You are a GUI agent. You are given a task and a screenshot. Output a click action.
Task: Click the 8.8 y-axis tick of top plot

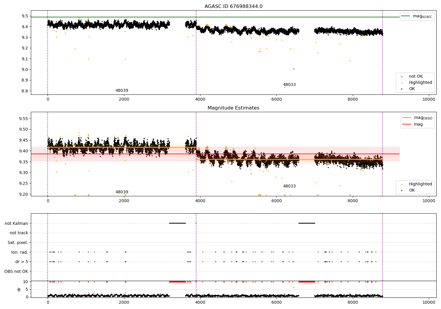25,91
